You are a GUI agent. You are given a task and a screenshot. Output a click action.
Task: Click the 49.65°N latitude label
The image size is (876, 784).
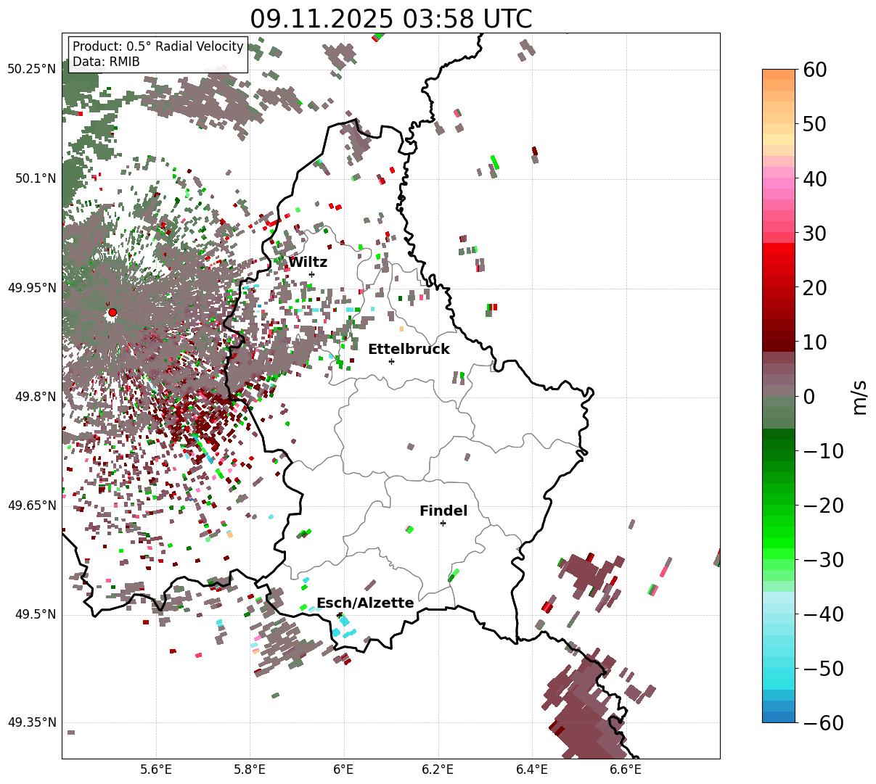pos(32,506)
